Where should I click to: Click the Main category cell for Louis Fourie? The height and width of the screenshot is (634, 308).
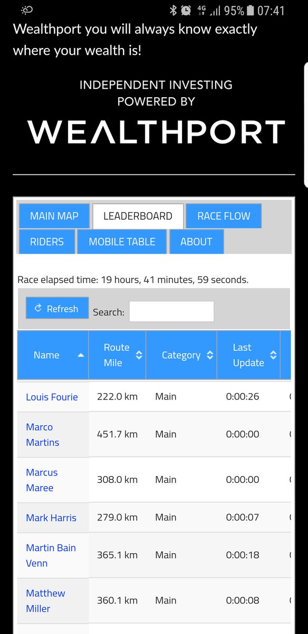point(181,396)
